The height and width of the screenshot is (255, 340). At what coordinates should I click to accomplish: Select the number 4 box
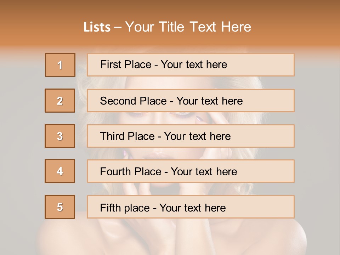(x=60, y=171)
